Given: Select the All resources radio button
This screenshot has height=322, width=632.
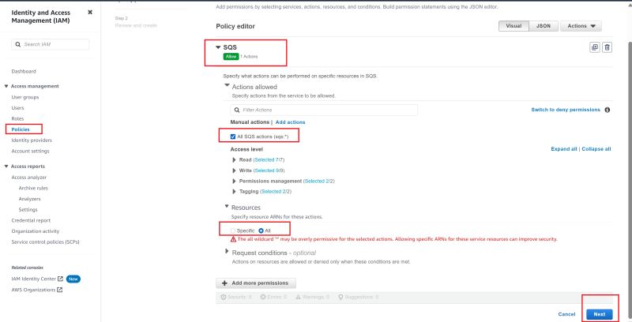Looking at the screenshot, I should [261, 230].
